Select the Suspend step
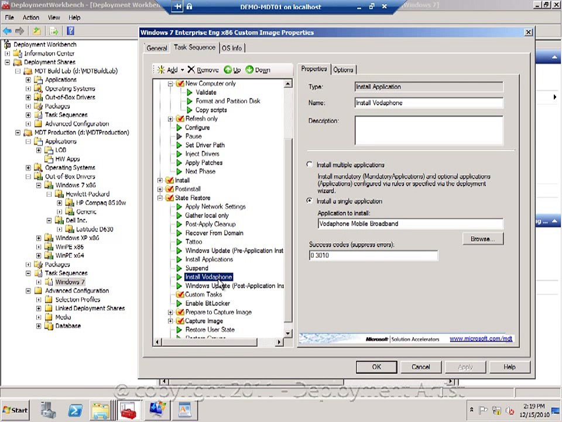The height and width of the screenshot is (422, 562). pos(197,268)
